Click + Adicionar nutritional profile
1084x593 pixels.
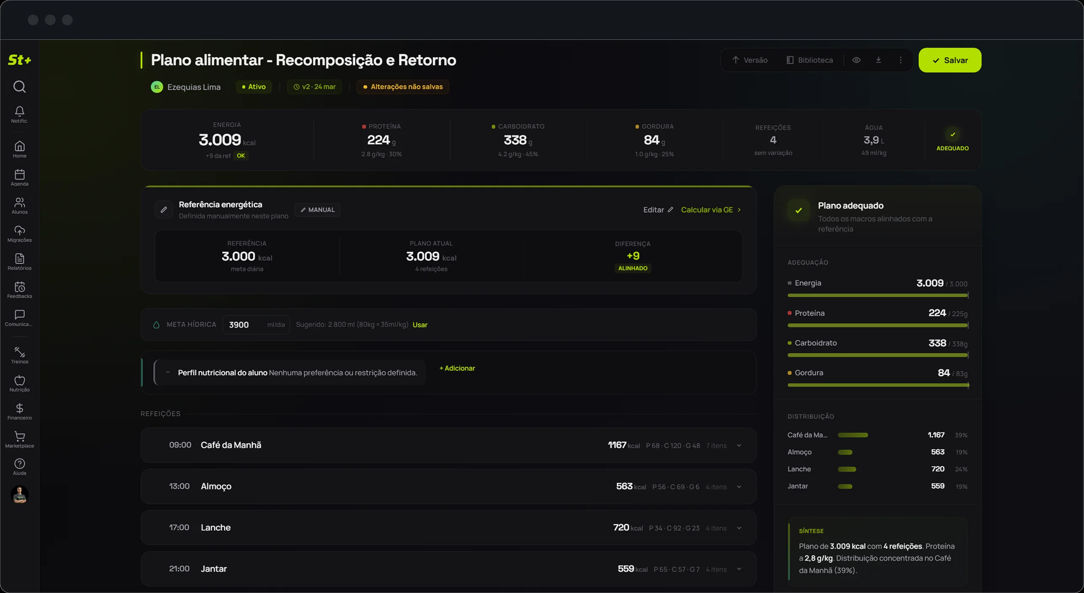(x=457, y=368)
